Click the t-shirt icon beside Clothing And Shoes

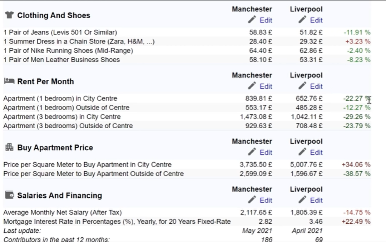9,15
